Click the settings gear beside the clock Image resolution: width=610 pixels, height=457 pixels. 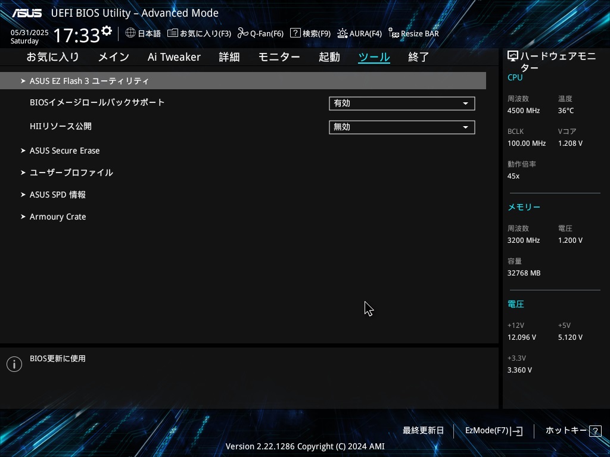click(107, 31)
